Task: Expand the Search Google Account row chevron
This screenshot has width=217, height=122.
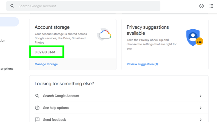Action: pos(201,96)
